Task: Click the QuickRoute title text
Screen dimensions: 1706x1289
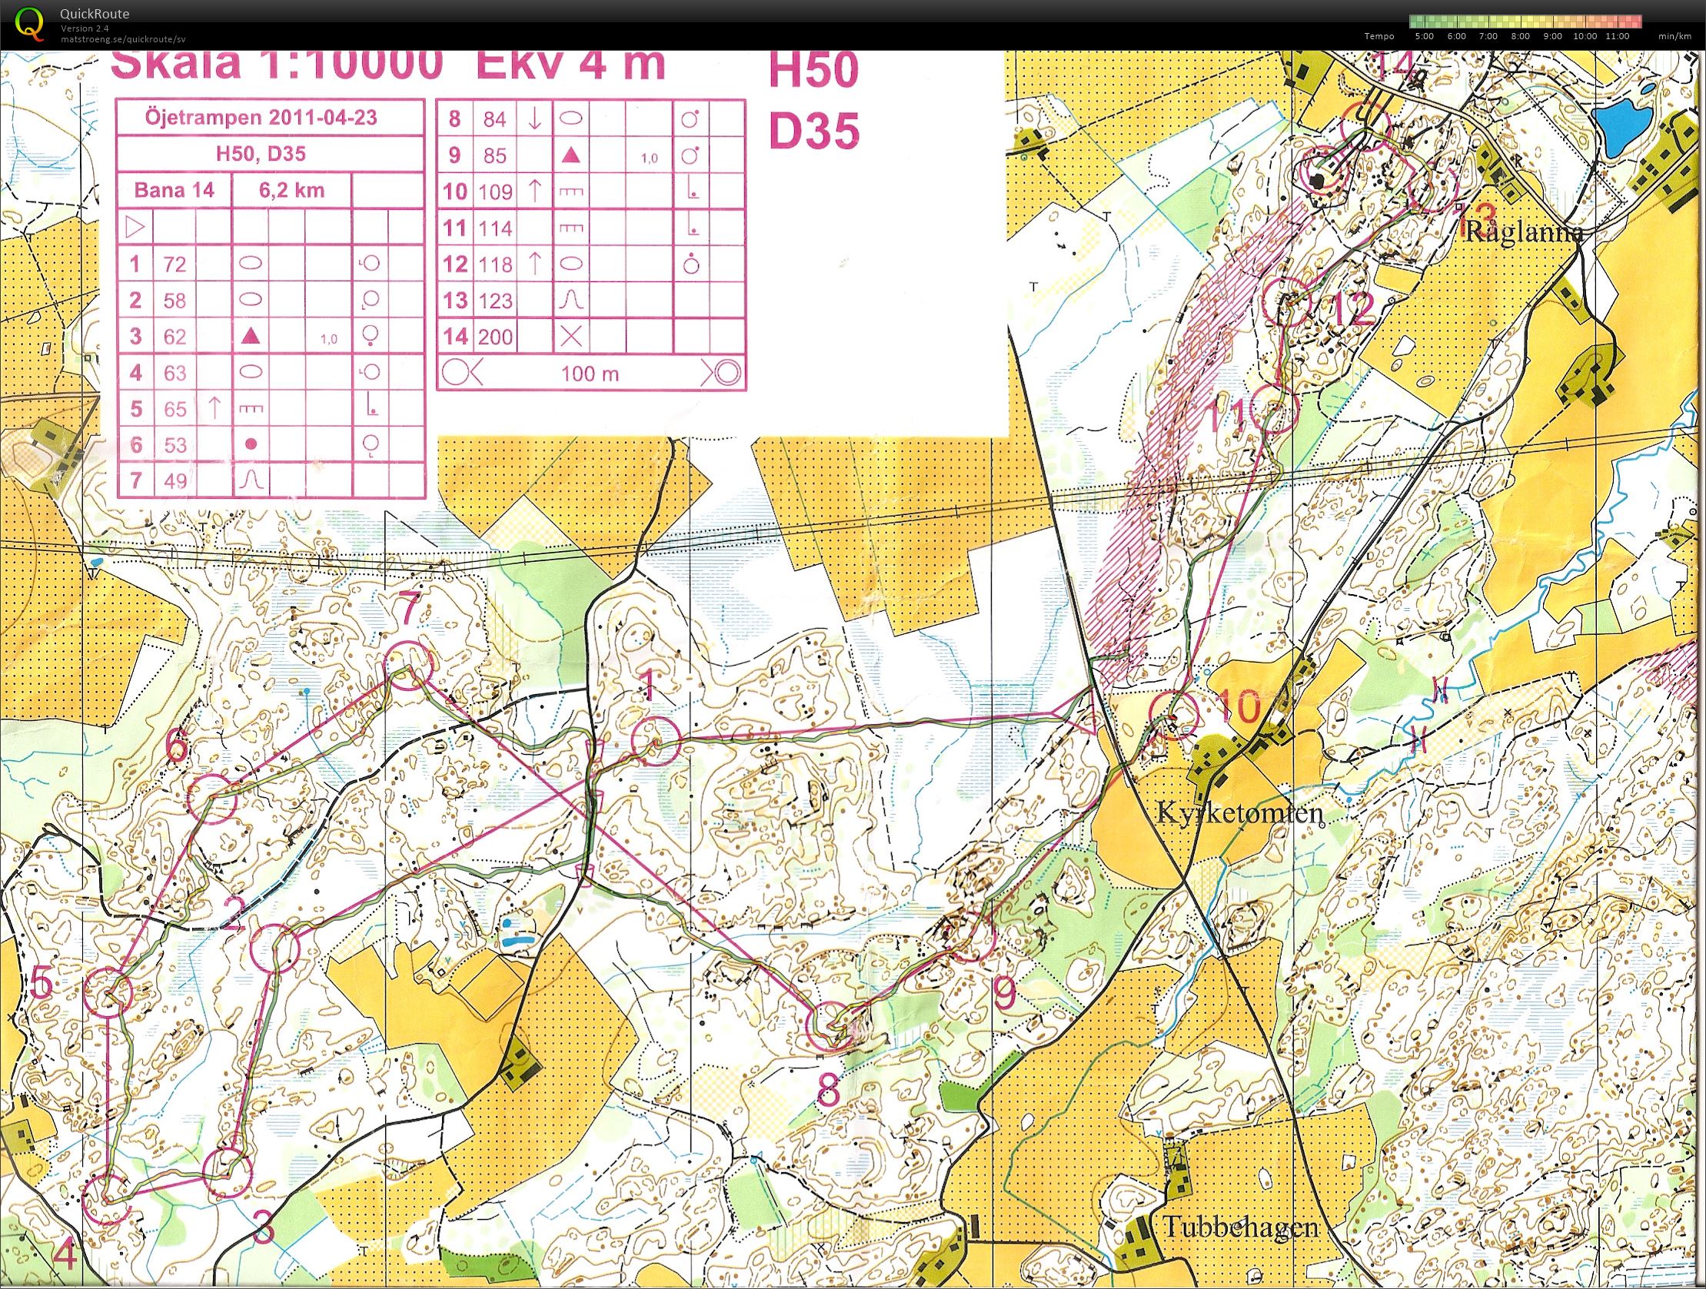Action: [94, 13]
